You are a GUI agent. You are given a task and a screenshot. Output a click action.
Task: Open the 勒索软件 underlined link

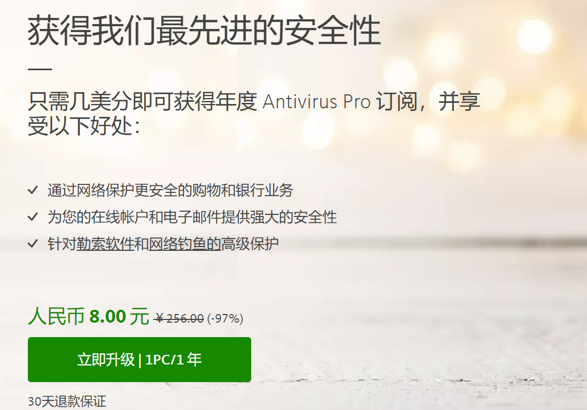click(105, 244)
